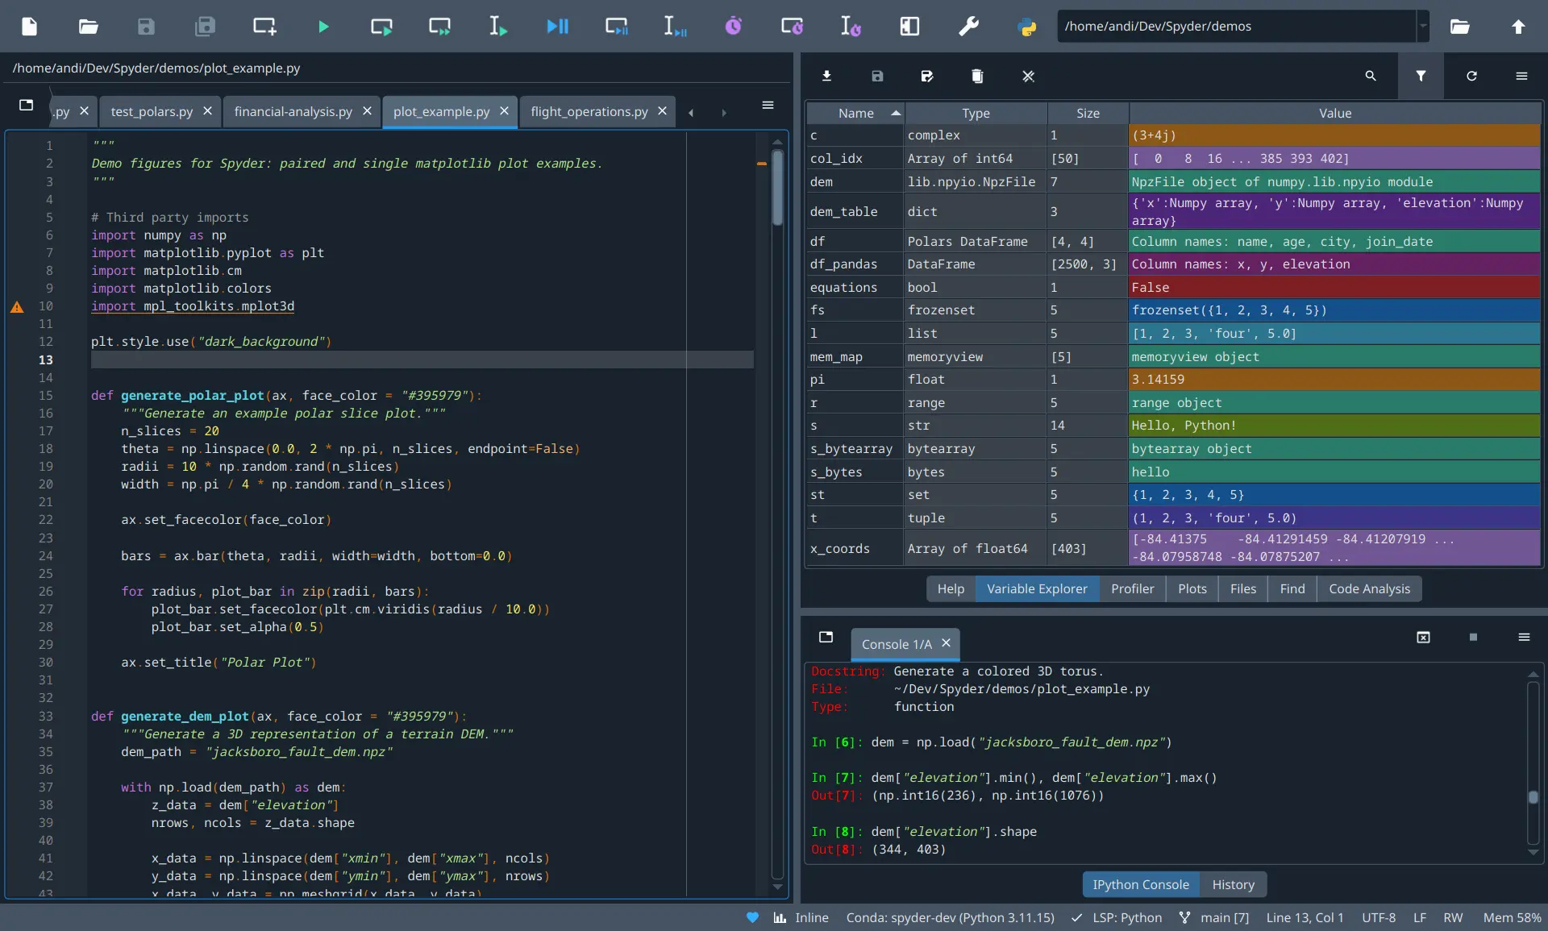1548x931 pixels.
Task: Select IPython Console tab
Action: click(1140, 884)
